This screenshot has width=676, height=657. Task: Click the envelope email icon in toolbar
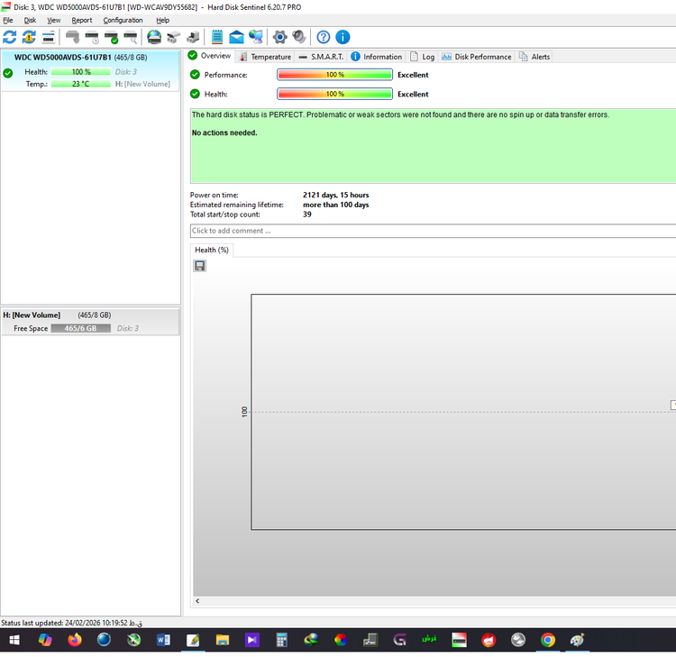click(236, 37)
